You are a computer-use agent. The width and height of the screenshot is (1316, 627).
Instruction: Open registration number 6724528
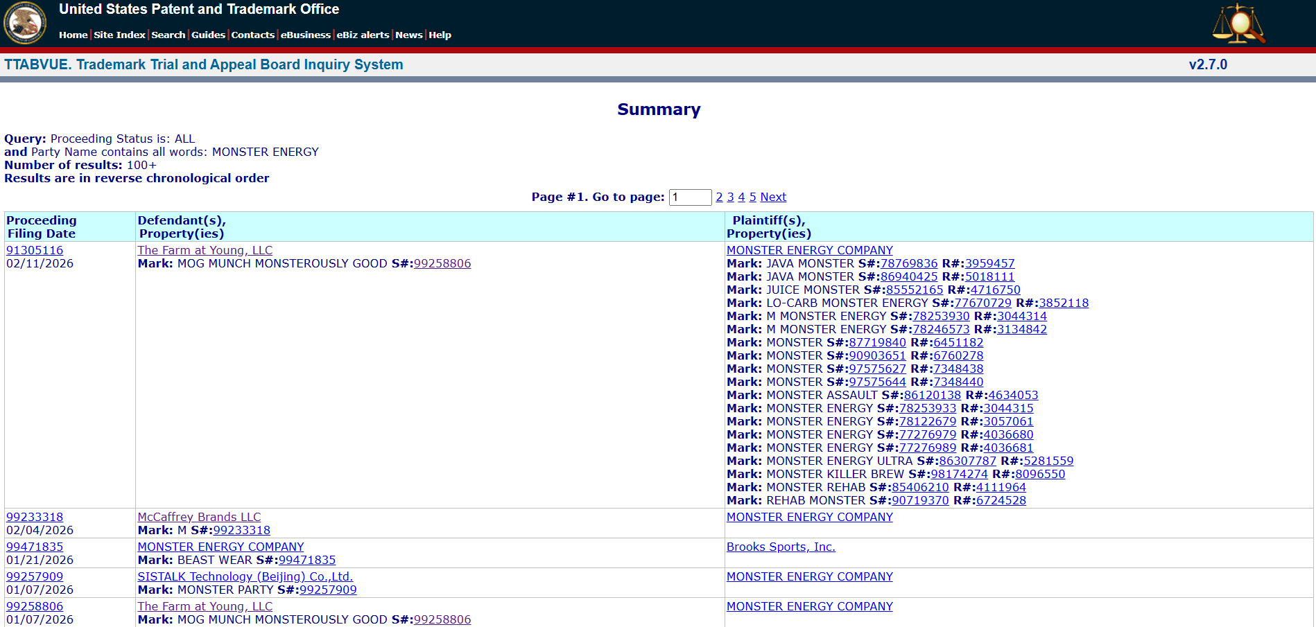click(x=1001, y=500)
